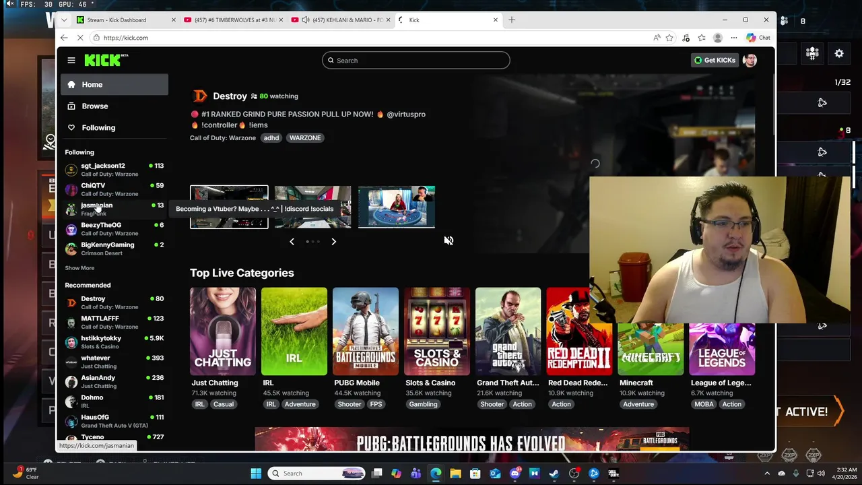Click the Gambling tag under Slots & Casino
The width and height of the screenshot is (862, 485).
423,404
